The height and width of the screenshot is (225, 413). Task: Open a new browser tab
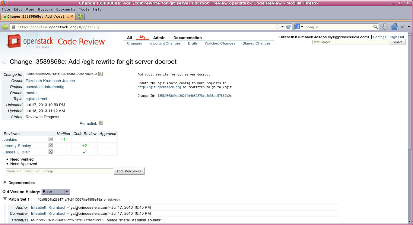tap(80, 16)
